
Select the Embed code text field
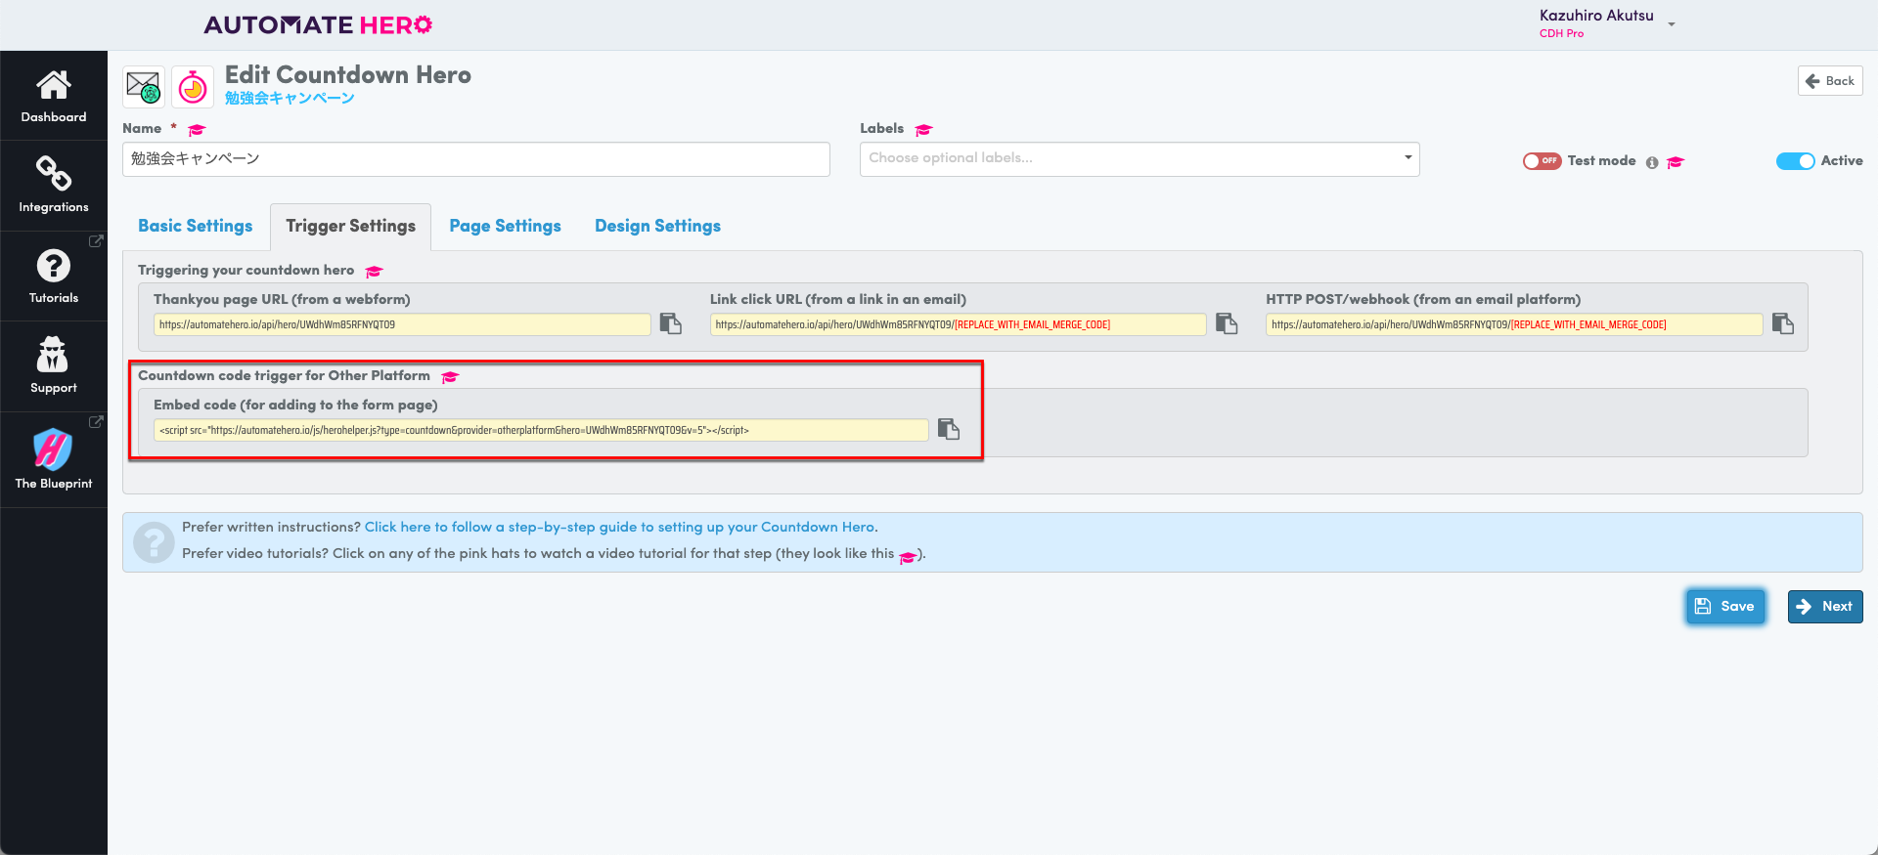[x=541, y=430]
